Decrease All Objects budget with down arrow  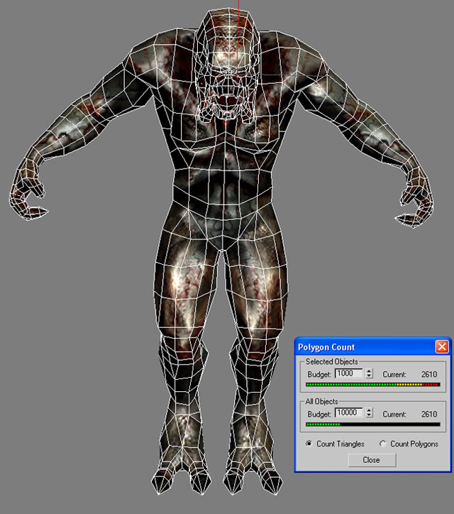click(369, 415)
